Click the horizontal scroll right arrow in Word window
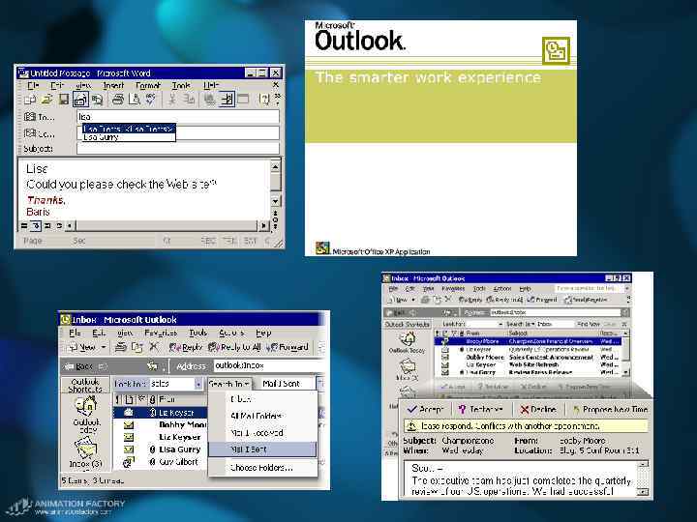Image resolution: width=697 pixels, height=522 pixels. (x=264, y=225)
